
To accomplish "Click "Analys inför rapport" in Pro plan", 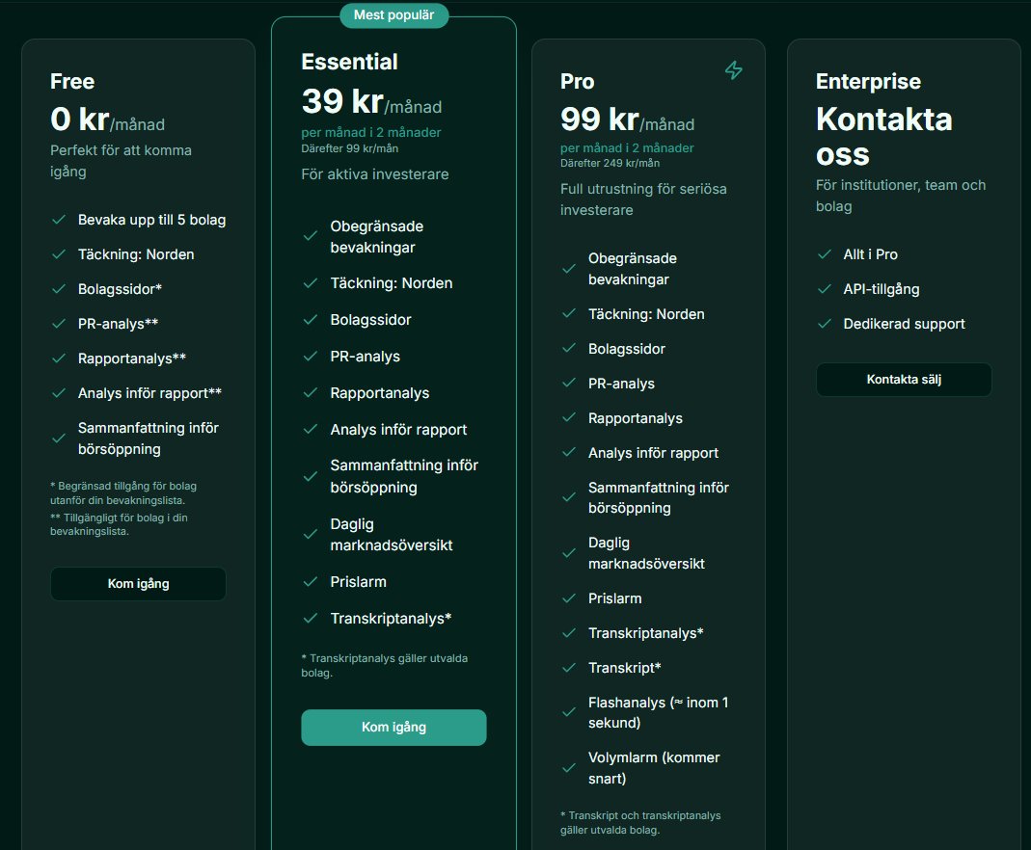I will 653,453.
